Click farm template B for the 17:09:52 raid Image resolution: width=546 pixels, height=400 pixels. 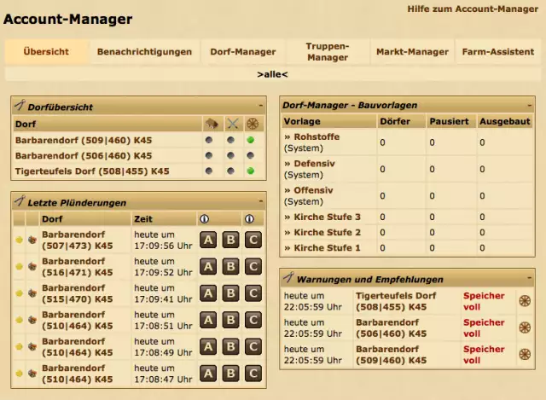pyautogui.click(x=230, y=267)
